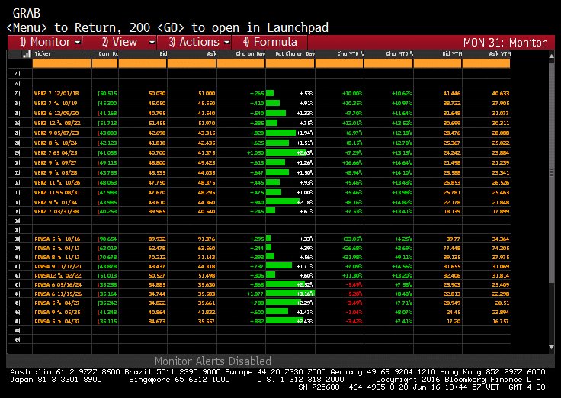This screenshot has width=561, height=398.
Task: Focus the orange filter field under Ask
Action: pyautogui.click(x=192, y=63)
